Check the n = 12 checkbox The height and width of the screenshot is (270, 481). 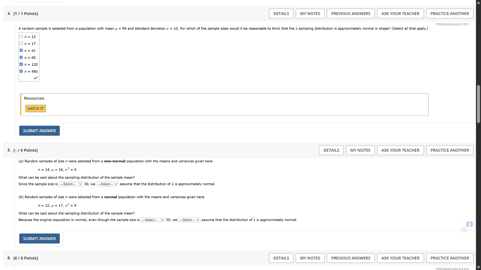pos(21,36)
